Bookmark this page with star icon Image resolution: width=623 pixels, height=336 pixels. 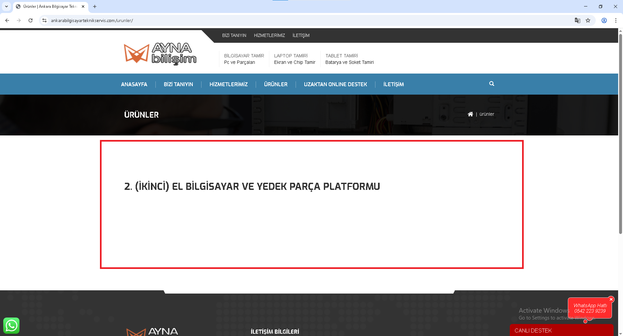(x=588, y=20)
